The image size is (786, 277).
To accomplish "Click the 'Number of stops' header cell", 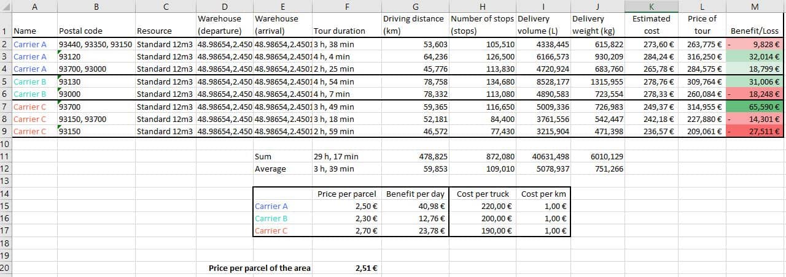I will tap(482, 25).
